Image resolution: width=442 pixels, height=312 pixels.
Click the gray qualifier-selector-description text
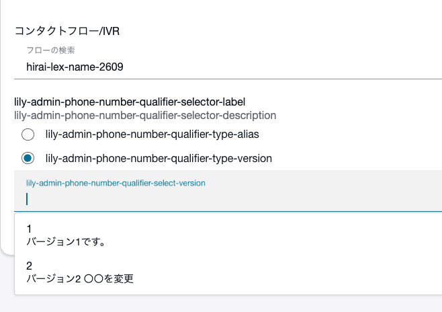(145, 116)
